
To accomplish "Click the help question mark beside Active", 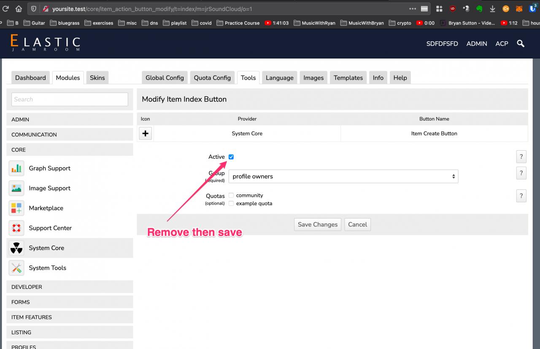I will coord(521,157).
